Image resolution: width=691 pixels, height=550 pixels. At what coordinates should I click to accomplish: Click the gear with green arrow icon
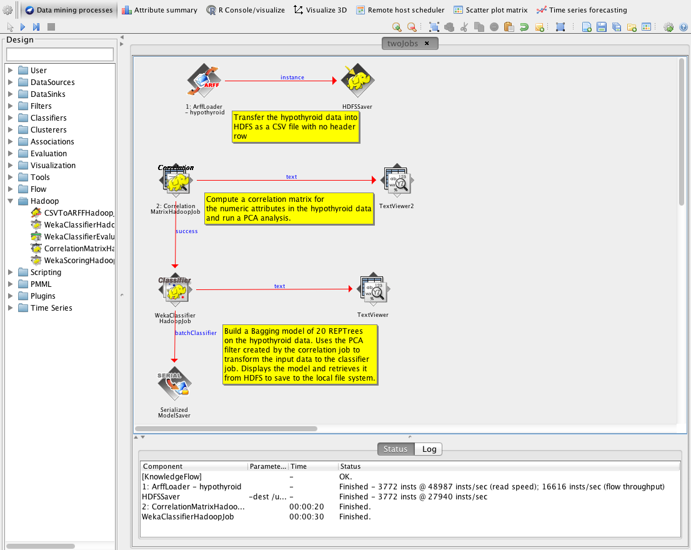point(669,27)
